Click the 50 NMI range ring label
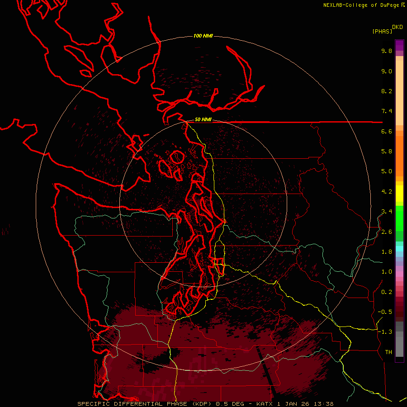Image resolution: width=407 pixels, height=407 pixels. (x=203, y=119)
